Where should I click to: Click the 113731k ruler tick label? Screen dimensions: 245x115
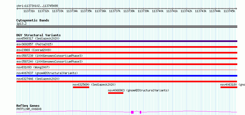point(29,11)
